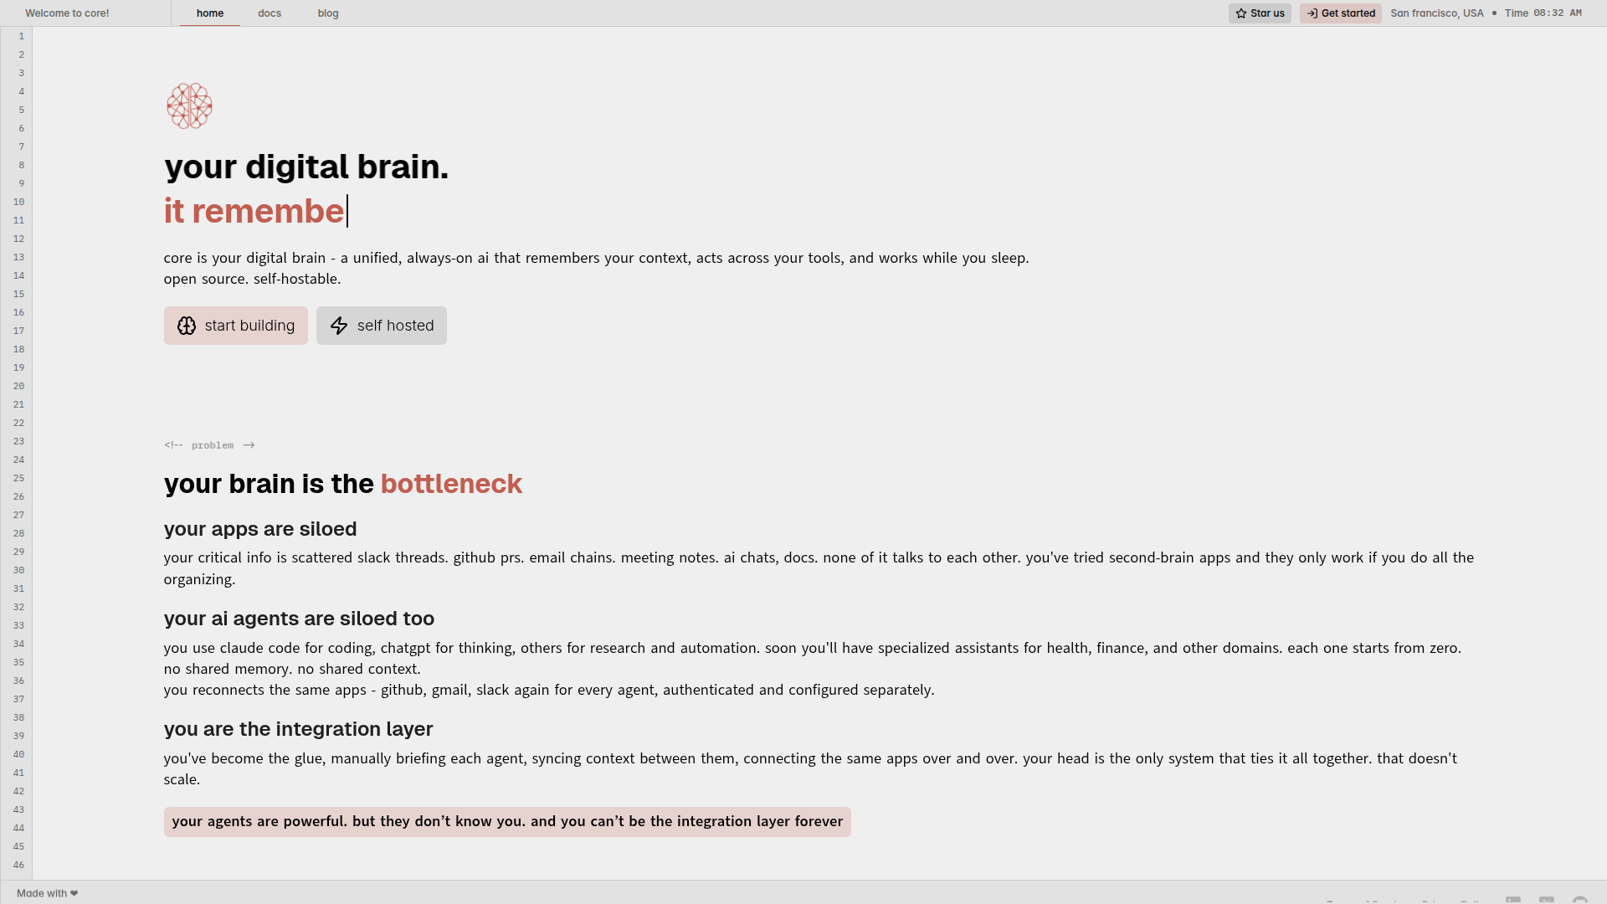Screen dimensions: 1607x904
Task: Go to the blog tab
Action: pos(328,13)
